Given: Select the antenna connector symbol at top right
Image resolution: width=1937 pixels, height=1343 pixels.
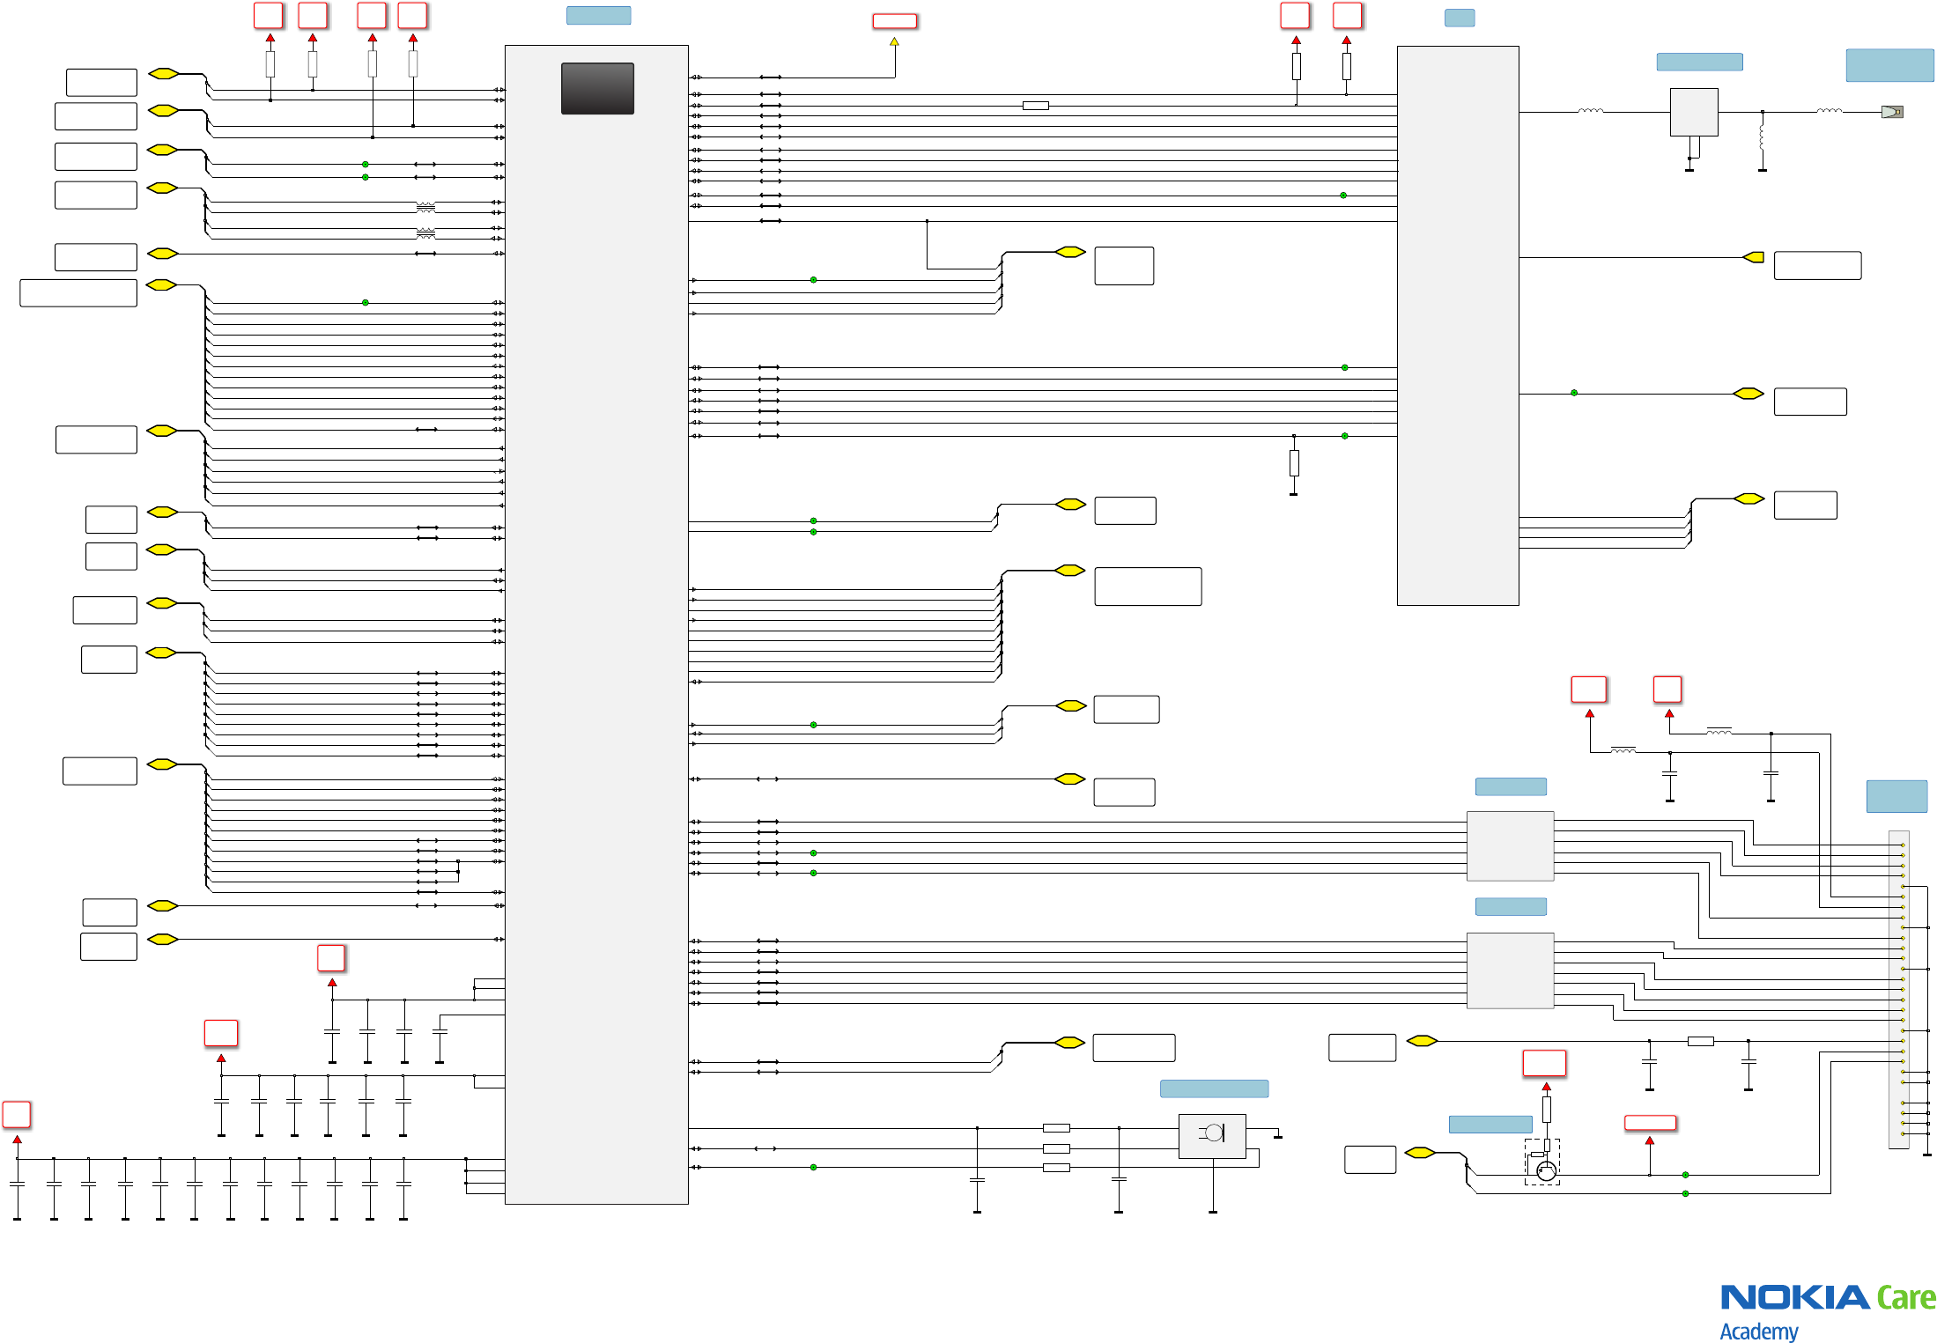Looking at the screenshot, I should 1891,112.
